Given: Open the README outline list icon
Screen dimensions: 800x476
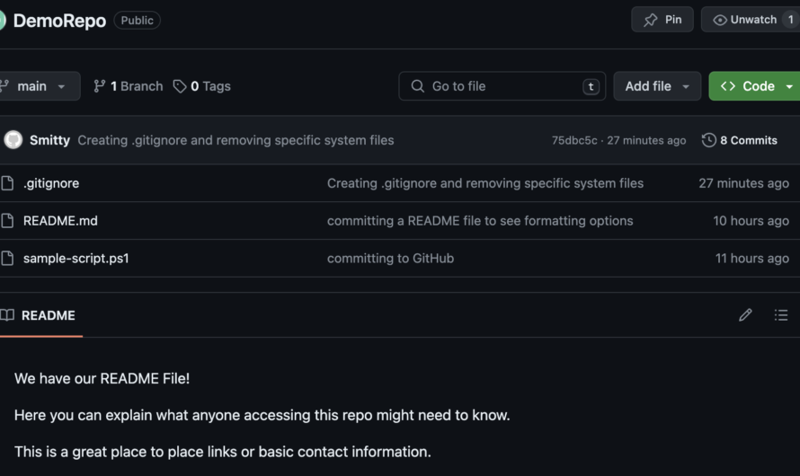Looking at the screenshot, I should tap(781, 315).
